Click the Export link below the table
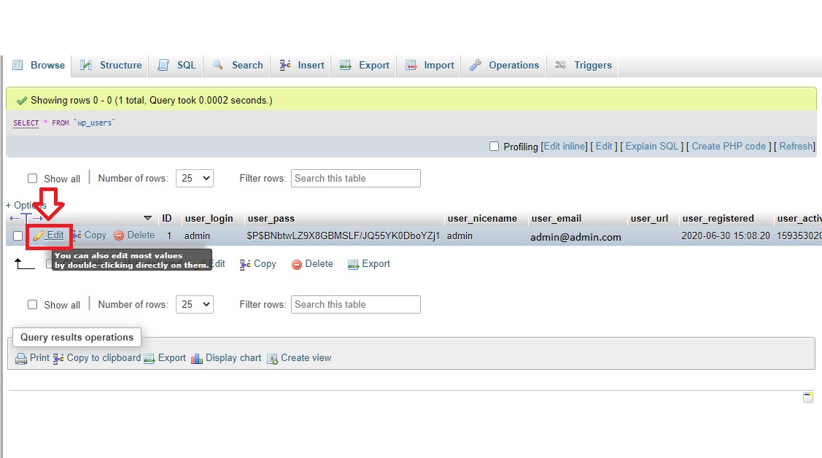822x458 pixels. tap(376, 263)
